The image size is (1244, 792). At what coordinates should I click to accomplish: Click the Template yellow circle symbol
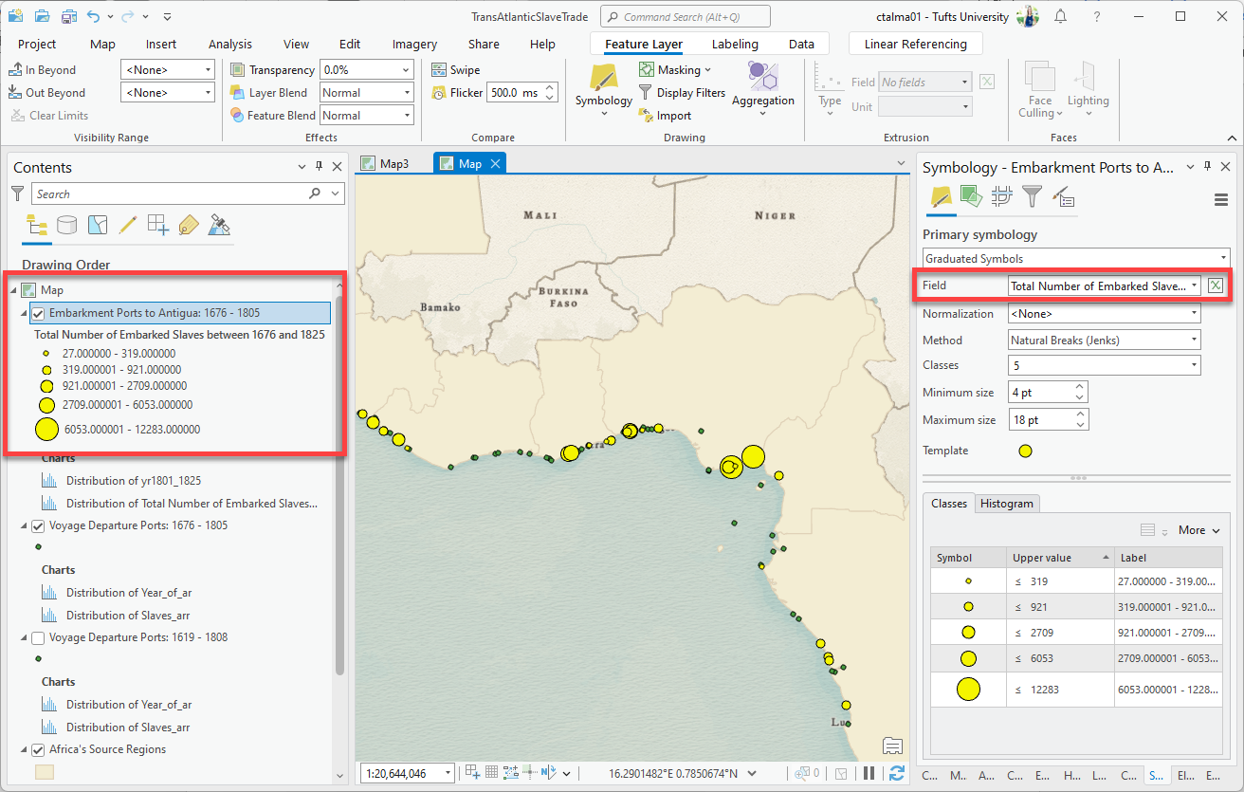click(x=1025, y=451)
